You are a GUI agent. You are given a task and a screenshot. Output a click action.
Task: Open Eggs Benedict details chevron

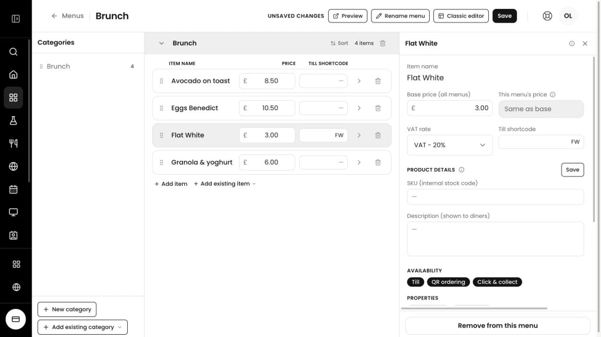[359, 108]
